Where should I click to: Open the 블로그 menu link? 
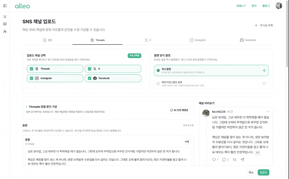[266, 6]
